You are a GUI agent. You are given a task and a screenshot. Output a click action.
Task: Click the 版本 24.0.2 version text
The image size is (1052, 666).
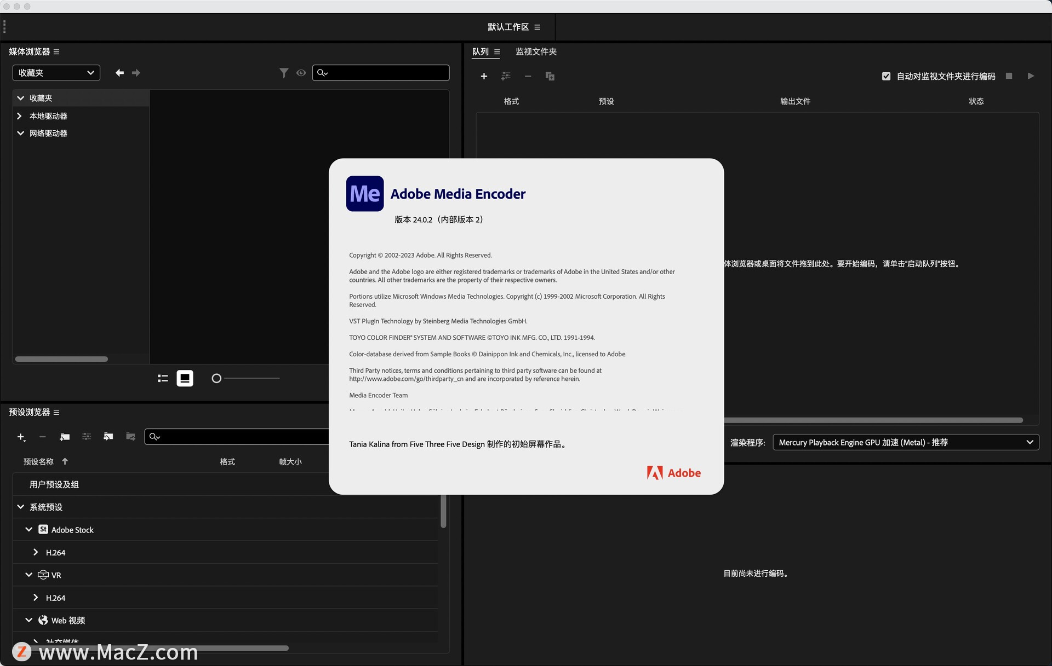pos(439,219)
